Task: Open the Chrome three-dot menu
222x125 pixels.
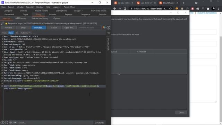Action: [x=219, y=9]
